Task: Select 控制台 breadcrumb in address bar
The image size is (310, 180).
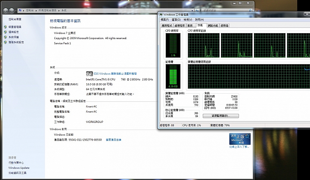Action: pyautogui.click(x=30, y=10)
